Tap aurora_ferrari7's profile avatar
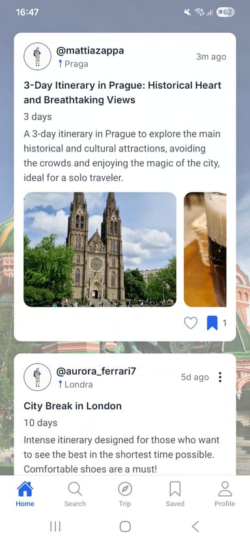250x543 pixels. click(x=37, y=377)
